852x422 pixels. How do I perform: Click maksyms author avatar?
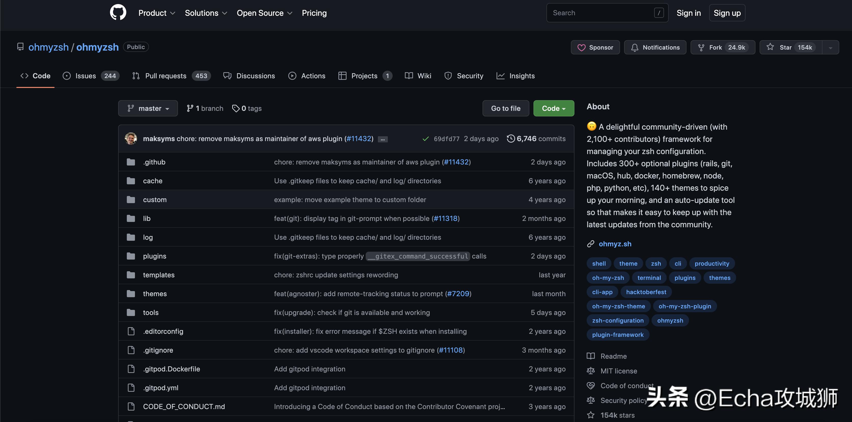(131, 139)
